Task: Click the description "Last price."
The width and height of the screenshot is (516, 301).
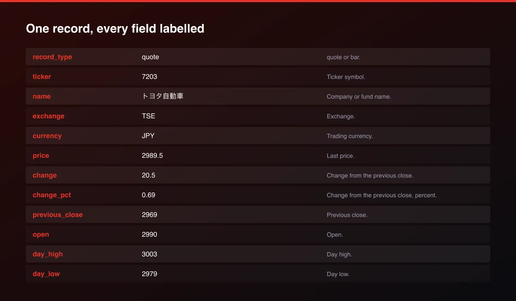Action: pyautogui.click(x=341, y=156)
